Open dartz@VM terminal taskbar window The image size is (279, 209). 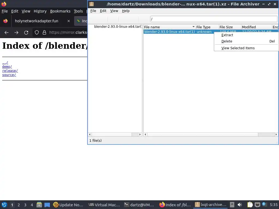click(139, 205)
